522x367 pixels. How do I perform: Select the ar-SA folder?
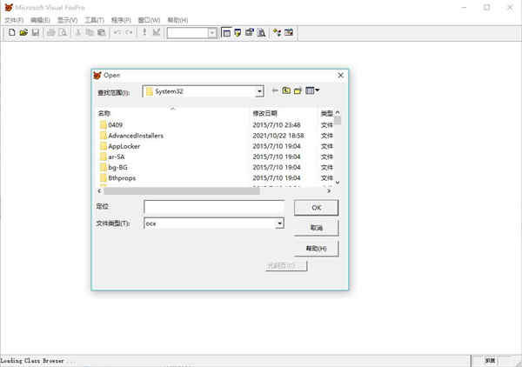112,157
